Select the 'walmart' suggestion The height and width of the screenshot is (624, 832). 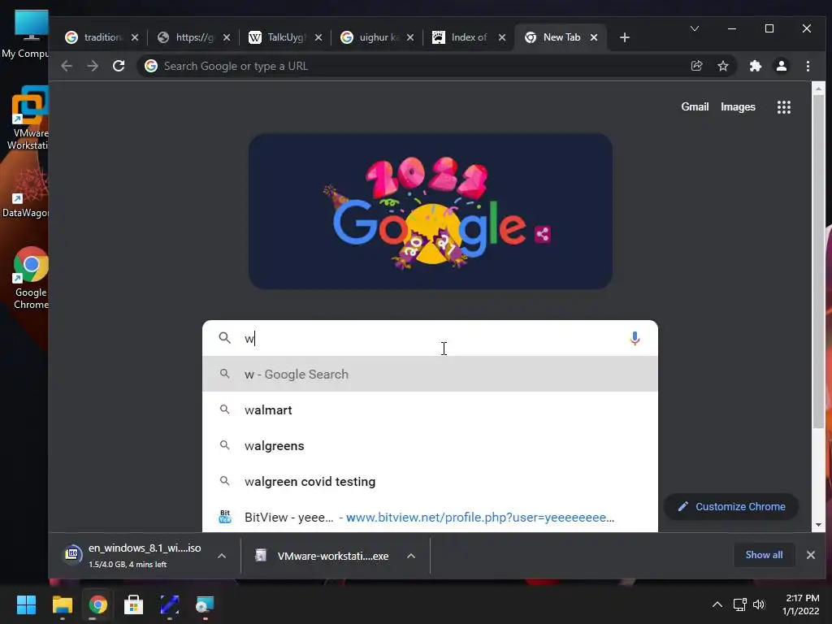430,409
